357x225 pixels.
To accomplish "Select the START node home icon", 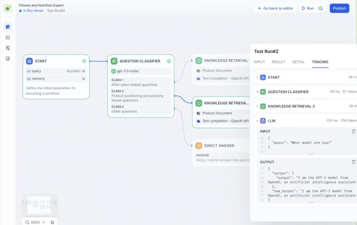I will tap(30, 61).
